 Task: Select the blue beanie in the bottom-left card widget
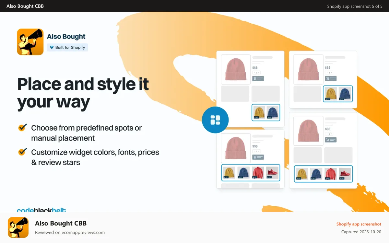tap(243, 173)
